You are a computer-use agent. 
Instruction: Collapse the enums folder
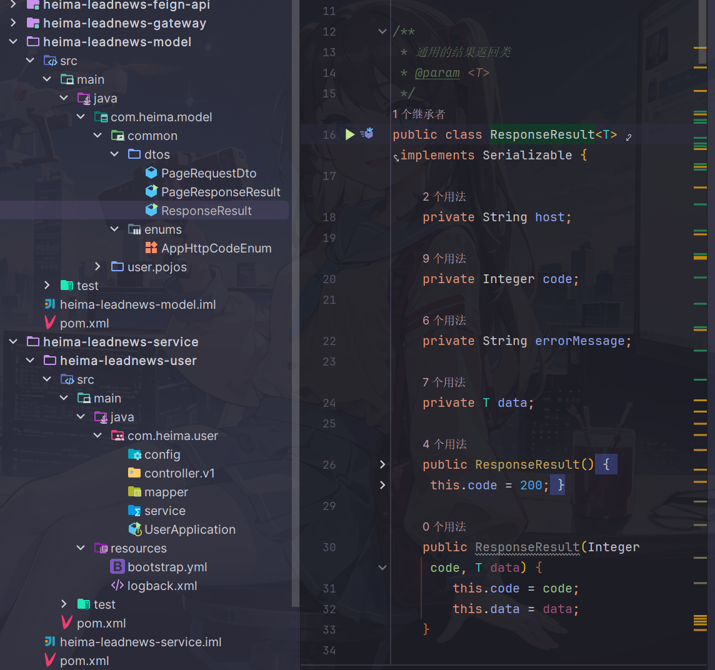[114, 229]
